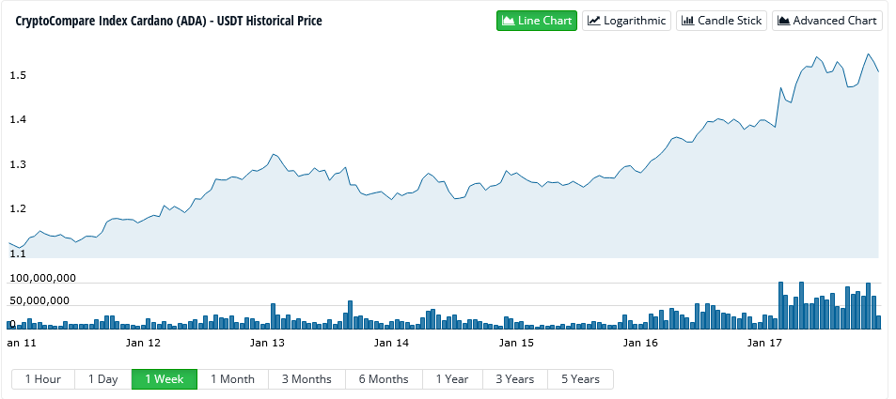896x399 pixels.
Task: Select the 1 Day time range
Action: point(103,379)
